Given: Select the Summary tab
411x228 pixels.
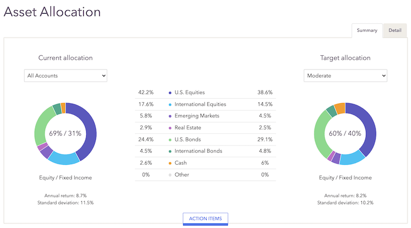Looking at the screenshot, I should pos(367,30).
